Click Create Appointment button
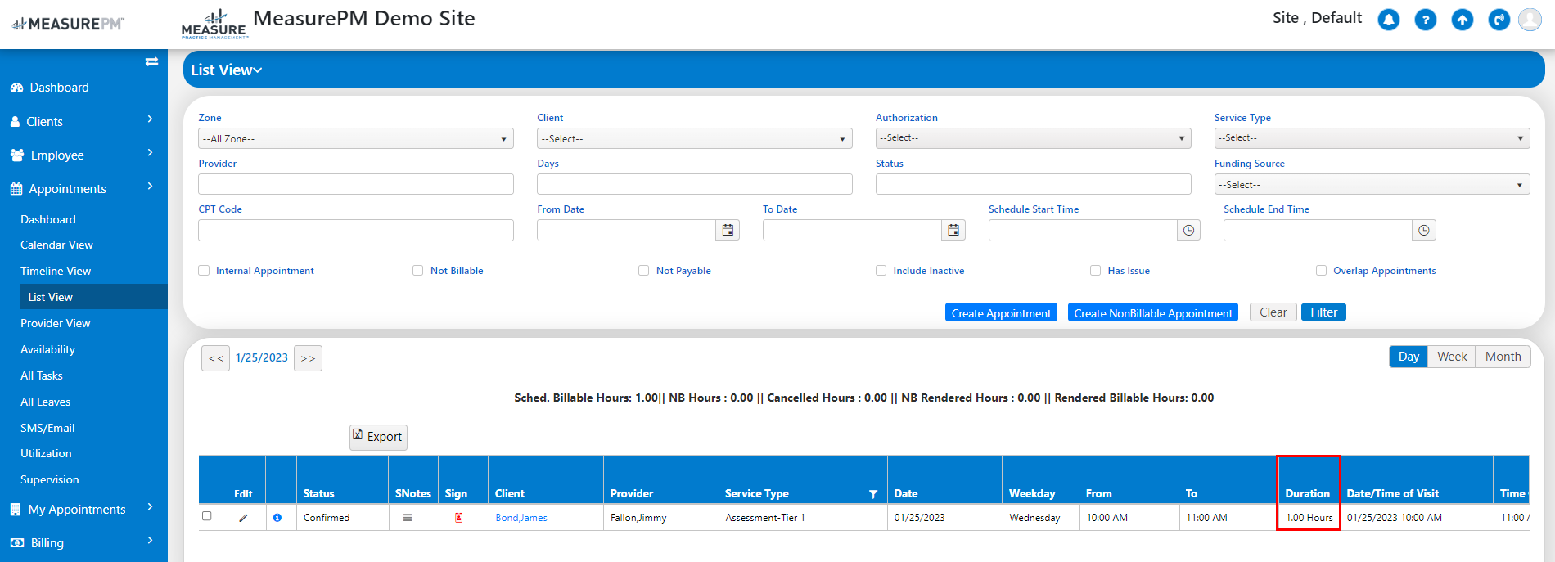 point(1001,312)
